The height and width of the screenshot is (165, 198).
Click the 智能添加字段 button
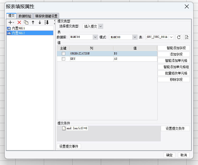point(174,48)
